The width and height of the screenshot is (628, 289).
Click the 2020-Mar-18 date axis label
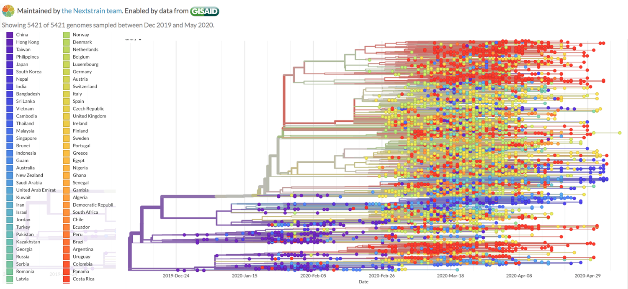[450, 276]
